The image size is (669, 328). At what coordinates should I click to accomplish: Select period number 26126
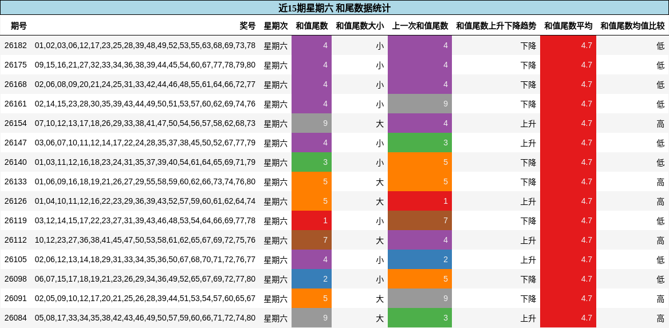(x=16, y=201)
